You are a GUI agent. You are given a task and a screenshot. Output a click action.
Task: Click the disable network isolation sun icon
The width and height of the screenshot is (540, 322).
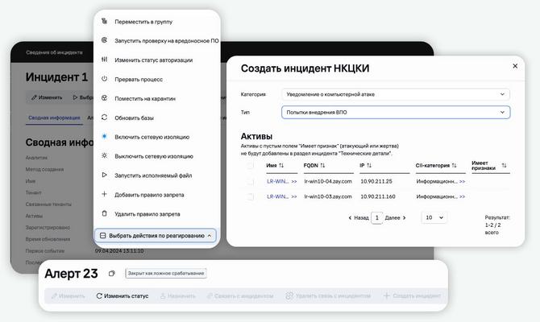104,155
